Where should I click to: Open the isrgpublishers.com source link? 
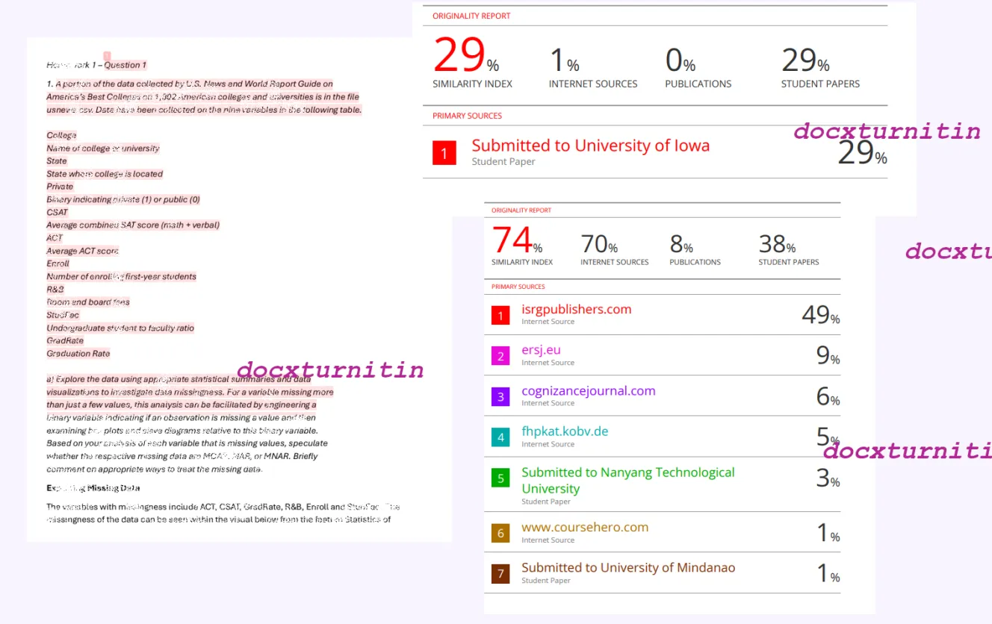[576, 309]
